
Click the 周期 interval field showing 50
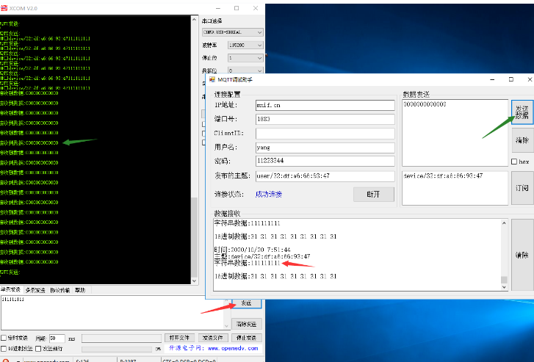pyautogui.click(x=57, y=339)
